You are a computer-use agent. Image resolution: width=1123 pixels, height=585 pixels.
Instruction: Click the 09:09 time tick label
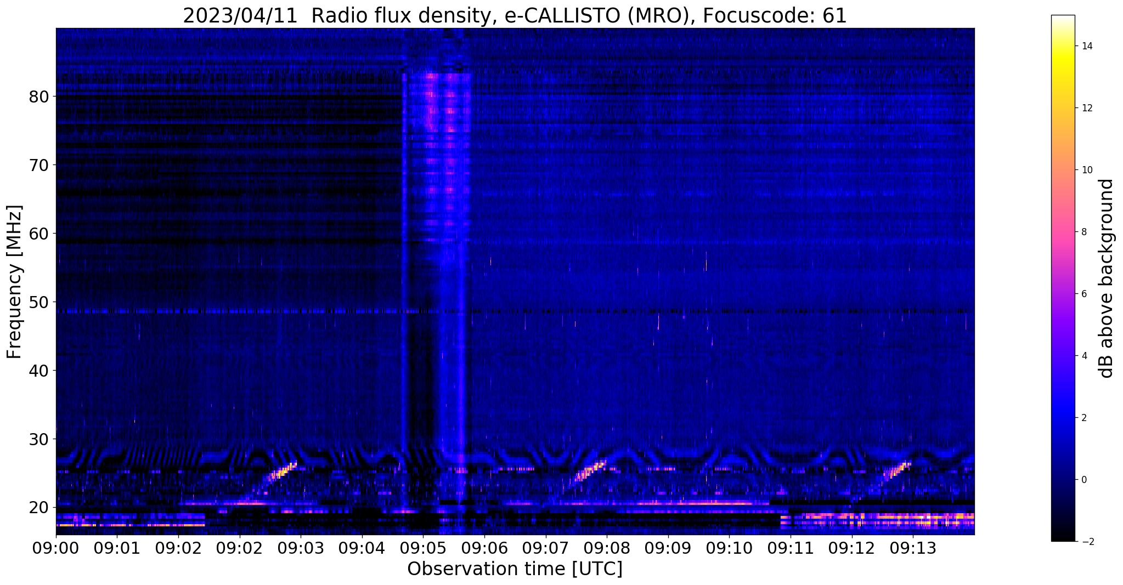(x=668, y=547)
